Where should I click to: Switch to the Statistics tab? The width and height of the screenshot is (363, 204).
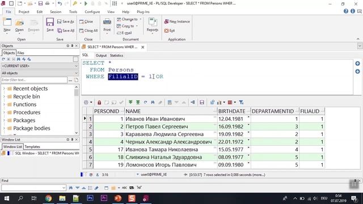[x=116, y=56]
